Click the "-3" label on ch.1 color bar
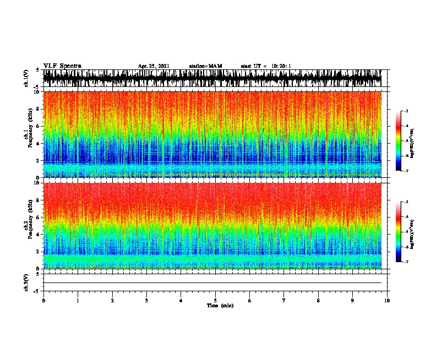Screen dimensions: 436x337 [406, 111]
